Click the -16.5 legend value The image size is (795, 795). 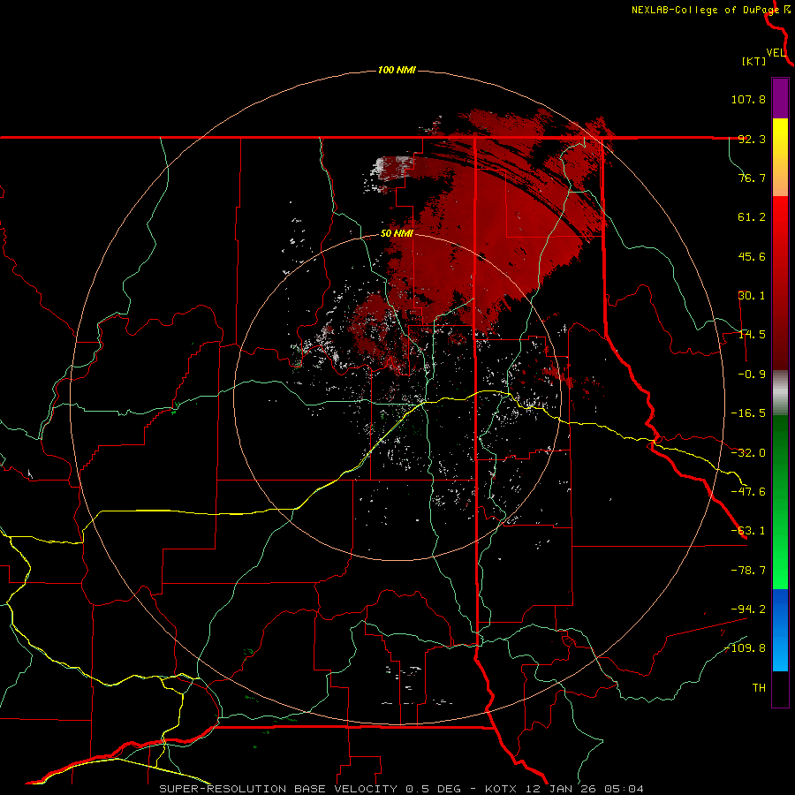point(748,413)
